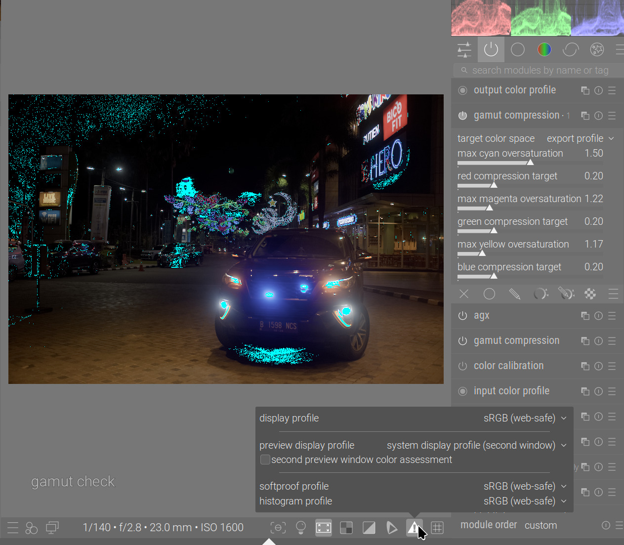Choose the raster mask icon

590,294
